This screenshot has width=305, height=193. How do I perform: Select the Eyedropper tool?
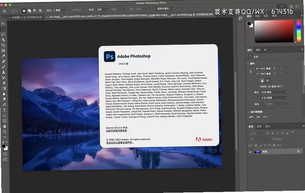4,56
